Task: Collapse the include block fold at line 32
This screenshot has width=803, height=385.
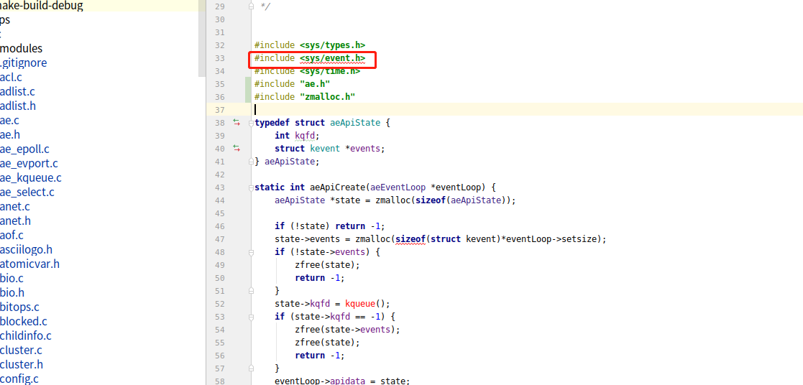Action: (x=251, y=45)
